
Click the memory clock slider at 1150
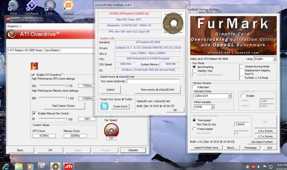pos(66,98)
